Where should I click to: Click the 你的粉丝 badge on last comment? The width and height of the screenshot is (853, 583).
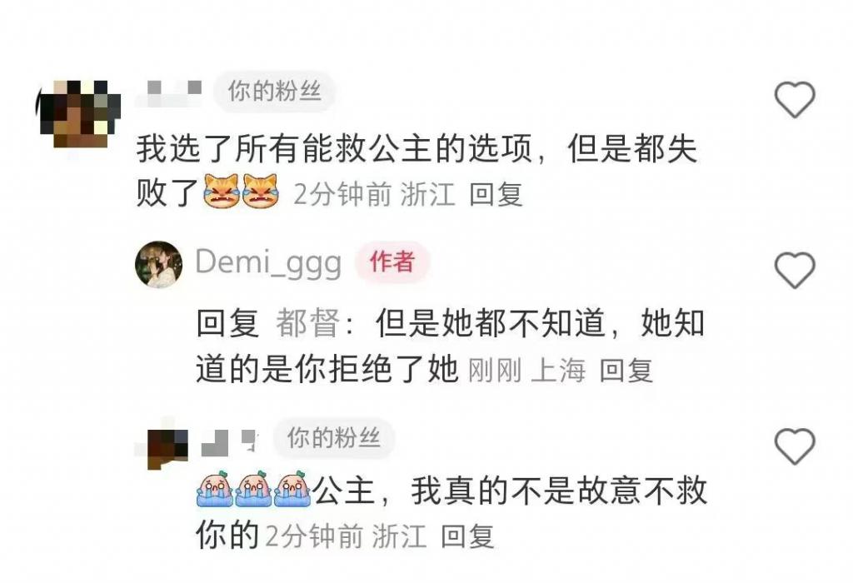pos(333,438)
